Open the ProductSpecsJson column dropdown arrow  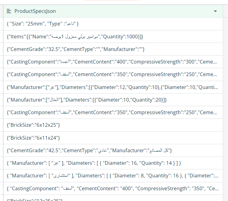(215, 11)
